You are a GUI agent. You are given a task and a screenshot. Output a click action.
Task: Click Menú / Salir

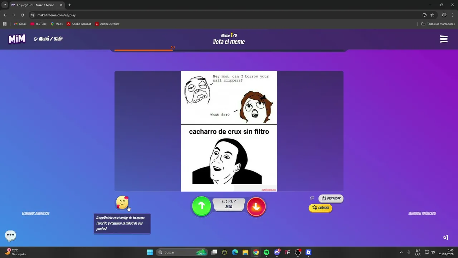tap(48, 39)
